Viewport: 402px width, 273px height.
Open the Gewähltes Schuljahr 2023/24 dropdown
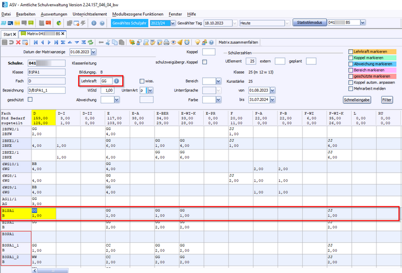click(173, 23)
